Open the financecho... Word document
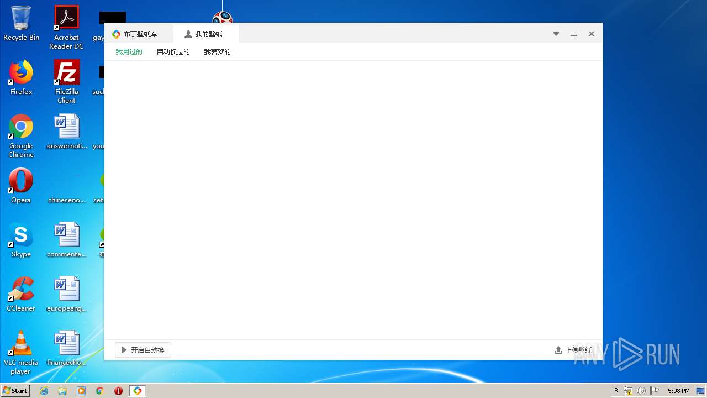Viewport: 707px width, 398px height. (67, 348)
